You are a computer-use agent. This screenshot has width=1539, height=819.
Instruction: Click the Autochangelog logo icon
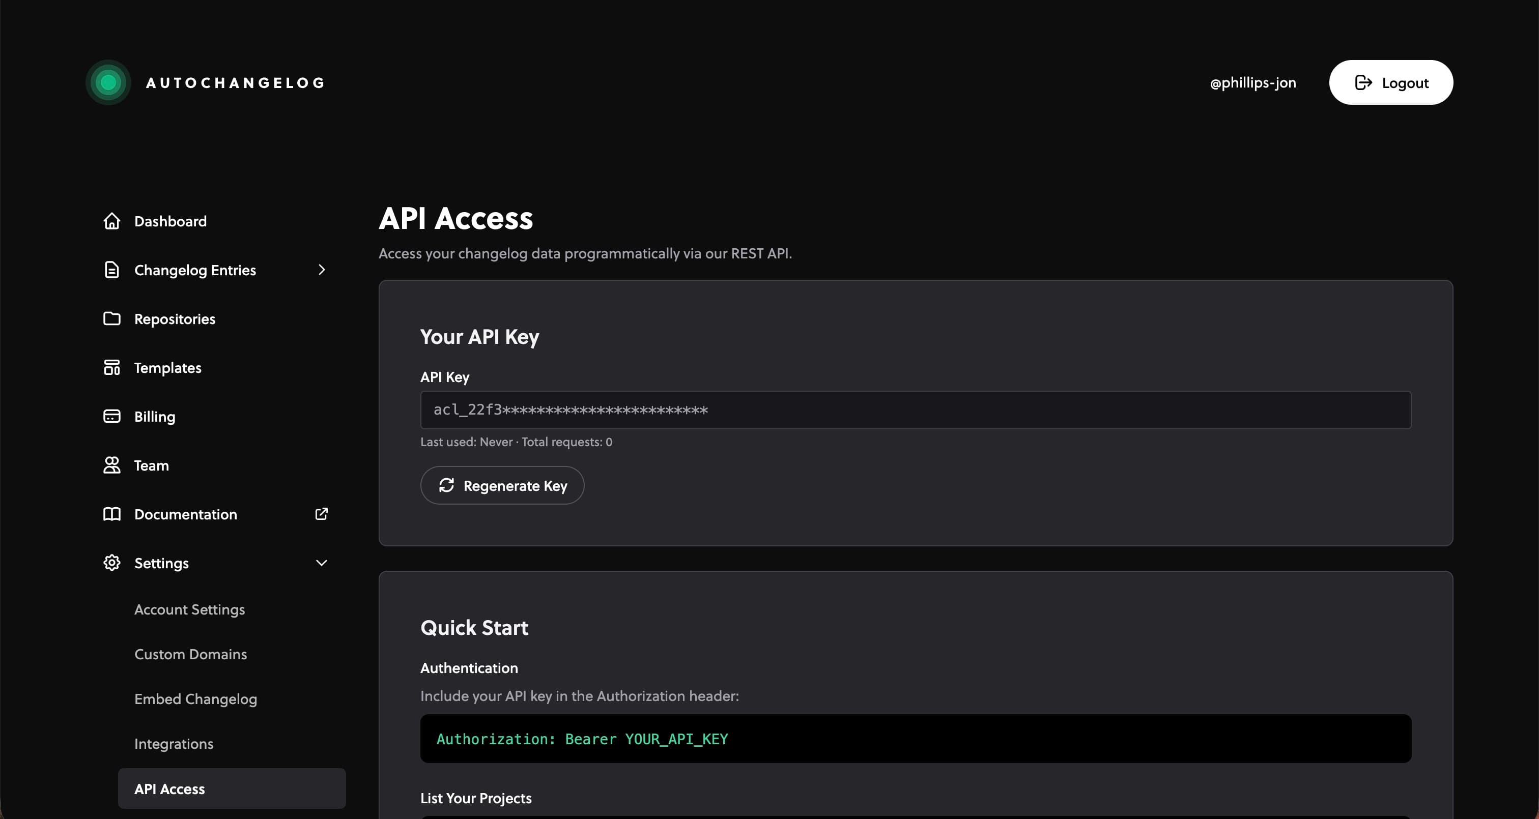(x=108, y=82)
